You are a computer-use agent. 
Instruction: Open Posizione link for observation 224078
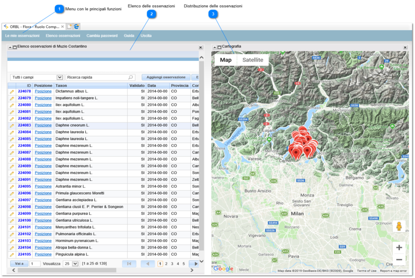(x=43, y=91)
